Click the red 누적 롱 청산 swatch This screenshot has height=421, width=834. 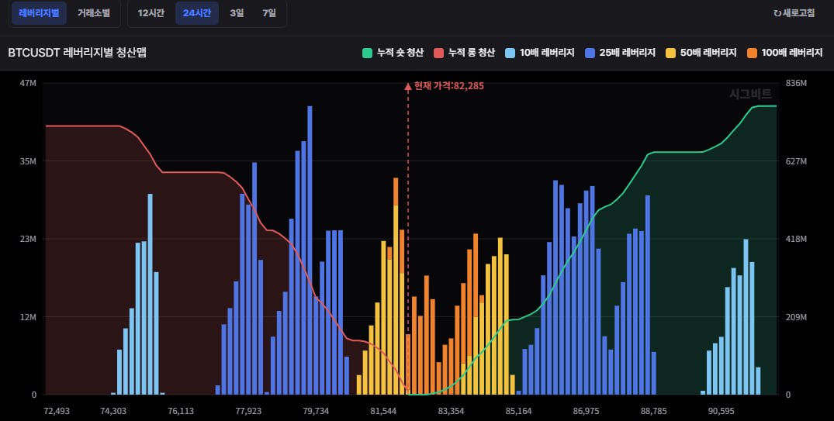click(x=438, y=53)
